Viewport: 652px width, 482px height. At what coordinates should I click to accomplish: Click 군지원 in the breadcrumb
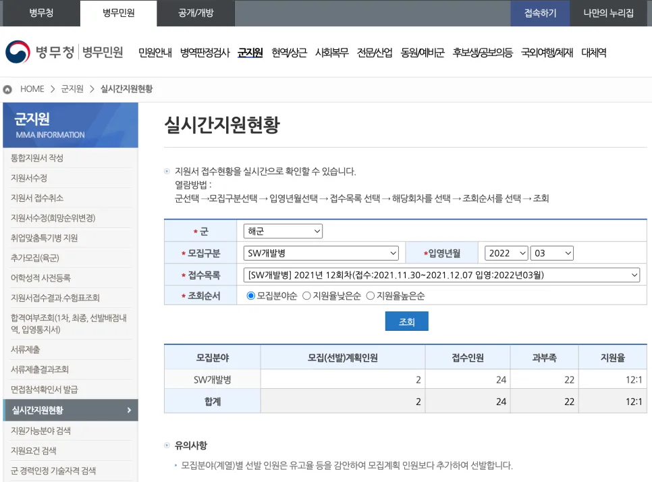72,89
